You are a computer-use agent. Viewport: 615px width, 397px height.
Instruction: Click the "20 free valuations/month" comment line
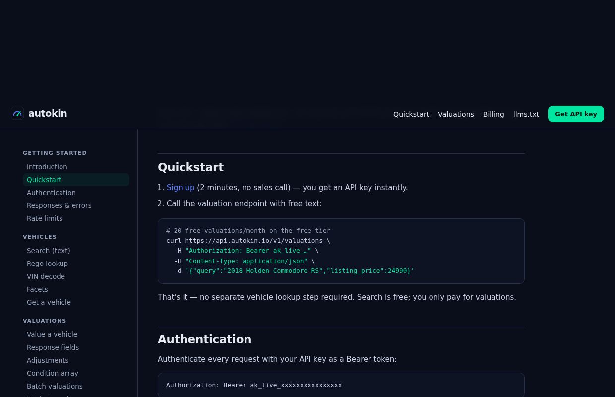click(248, 231)
